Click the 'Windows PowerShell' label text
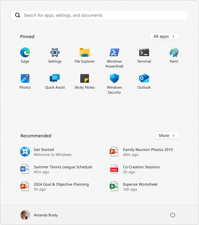Screen dimensions: 199x225 point(114,64)
